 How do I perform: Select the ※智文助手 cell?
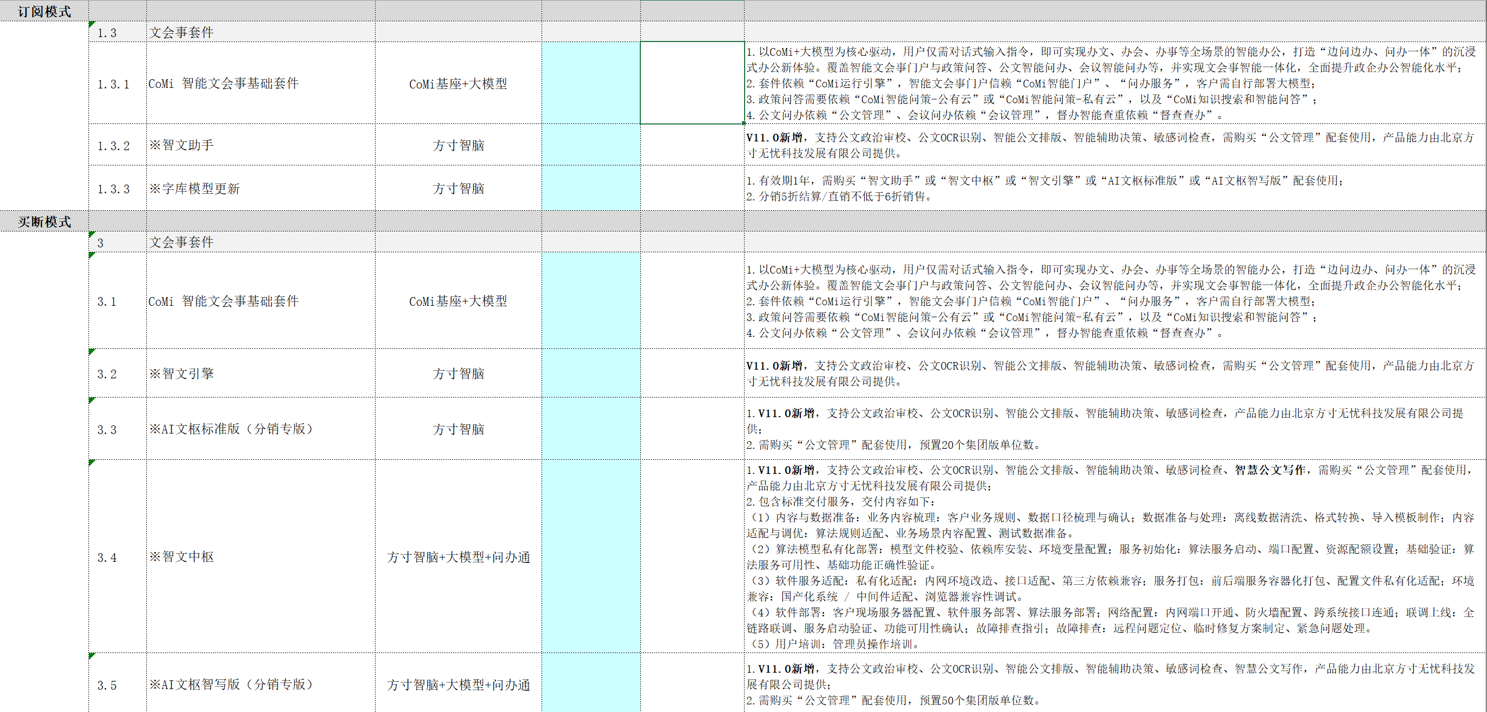(x=261, y=145)
